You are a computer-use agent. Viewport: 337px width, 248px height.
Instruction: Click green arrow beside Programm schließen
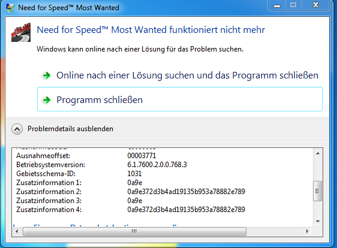coord(46,100)
